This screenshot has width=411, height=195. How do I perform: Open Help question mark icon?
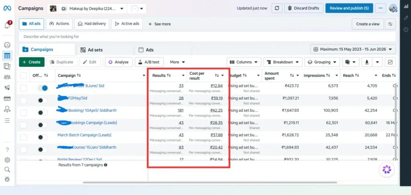point(7,149)
